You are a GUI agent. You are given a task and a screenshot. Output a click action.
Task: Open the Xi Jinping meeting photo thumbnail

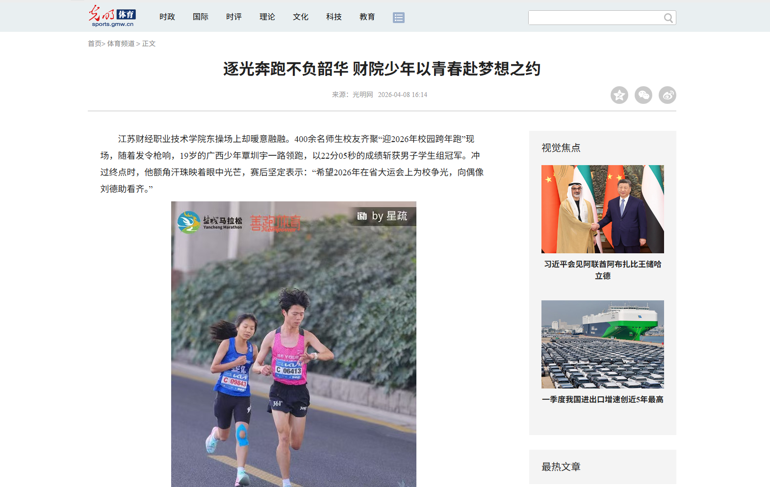[602, 209]
